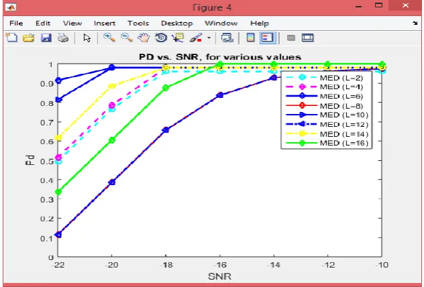Open the Tools menu
424x287 pixels.
pos(138,23)
